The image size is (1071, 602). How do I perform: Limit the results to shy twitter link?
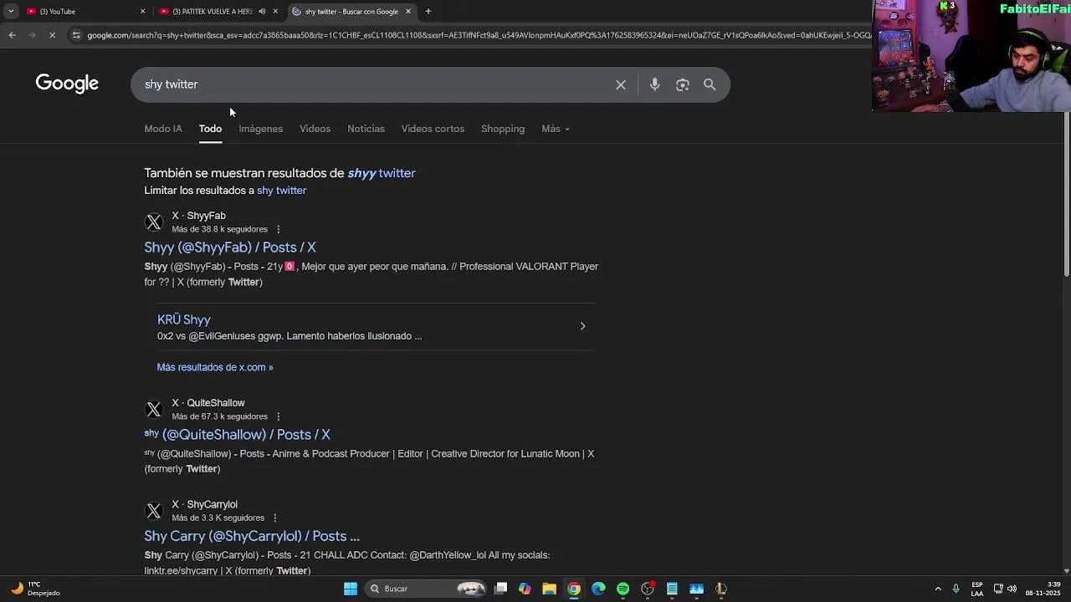281,191
